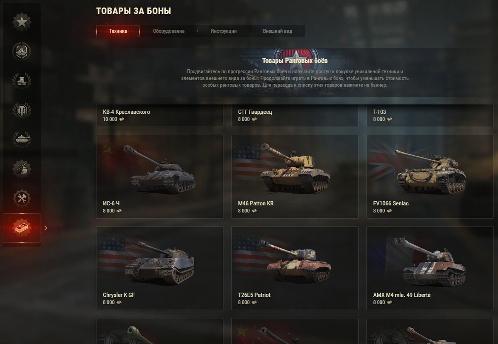Open the Товары Ранговых боёв banner

(x=295, y=73)
